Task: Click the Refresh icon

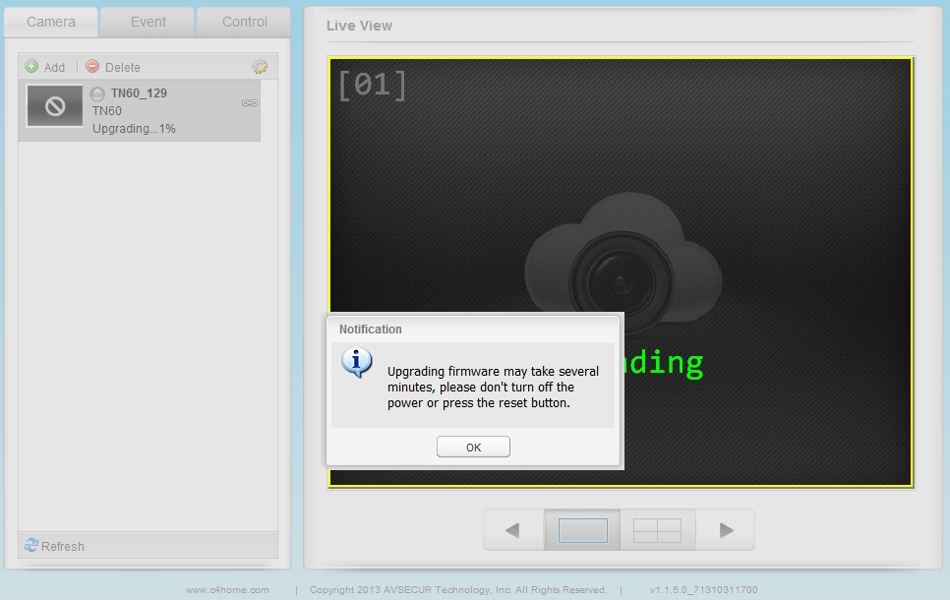Action: pos(30,546)
